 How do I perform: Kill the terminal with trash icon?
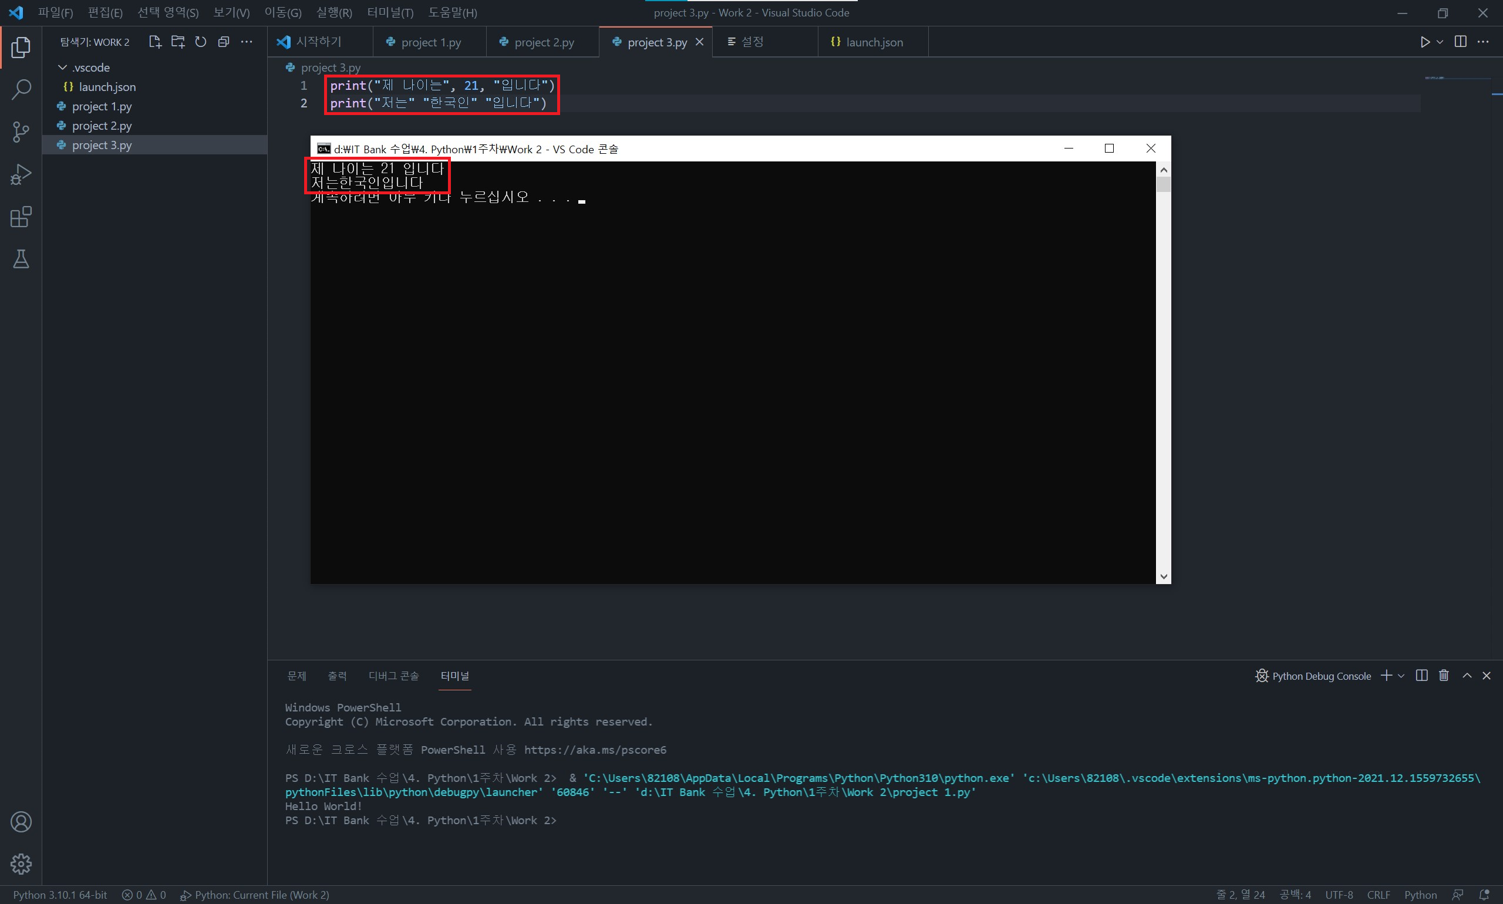[1444, 676]
